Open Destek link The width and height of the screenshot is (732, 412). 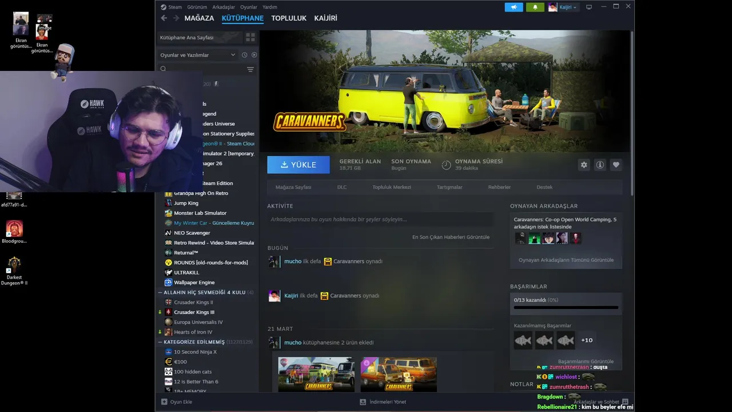tap(544, 187)
